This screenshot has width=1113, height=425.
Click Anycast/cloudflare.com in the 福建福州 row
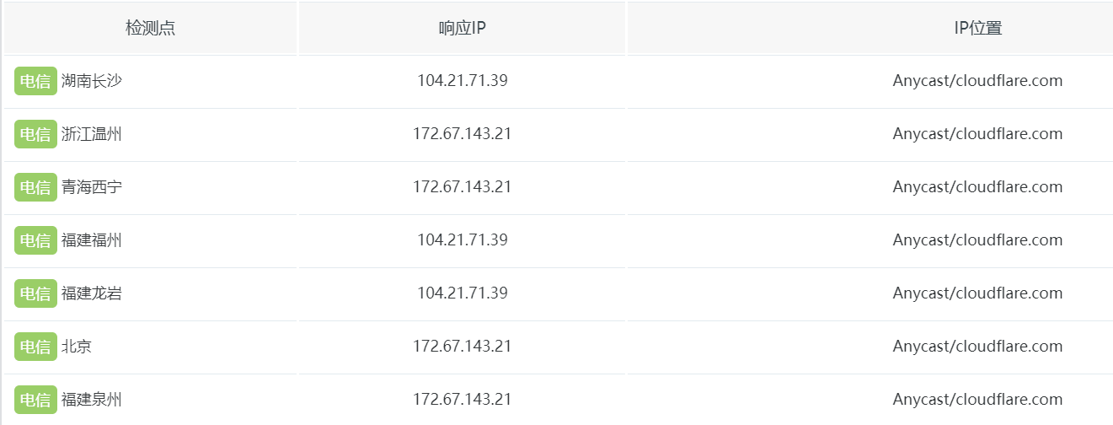[x=977, y=240]
